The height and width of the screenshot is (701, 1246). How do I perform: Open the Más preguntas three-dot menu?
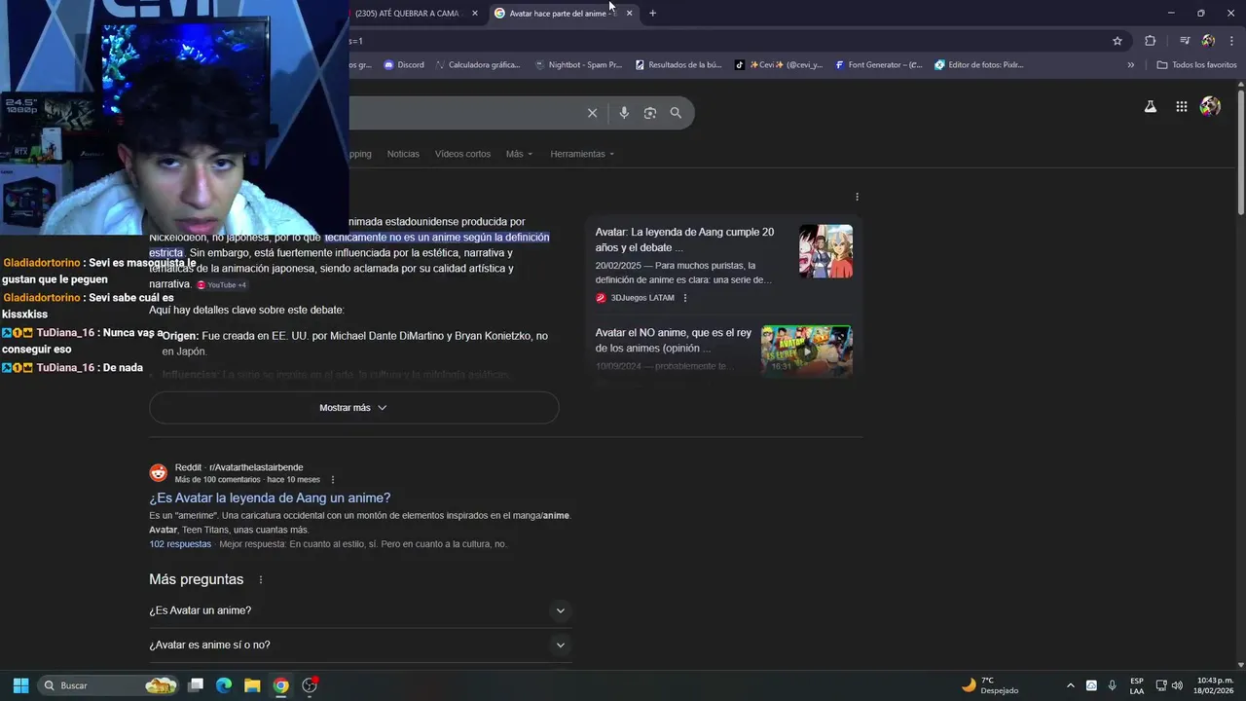pos(260,579)
